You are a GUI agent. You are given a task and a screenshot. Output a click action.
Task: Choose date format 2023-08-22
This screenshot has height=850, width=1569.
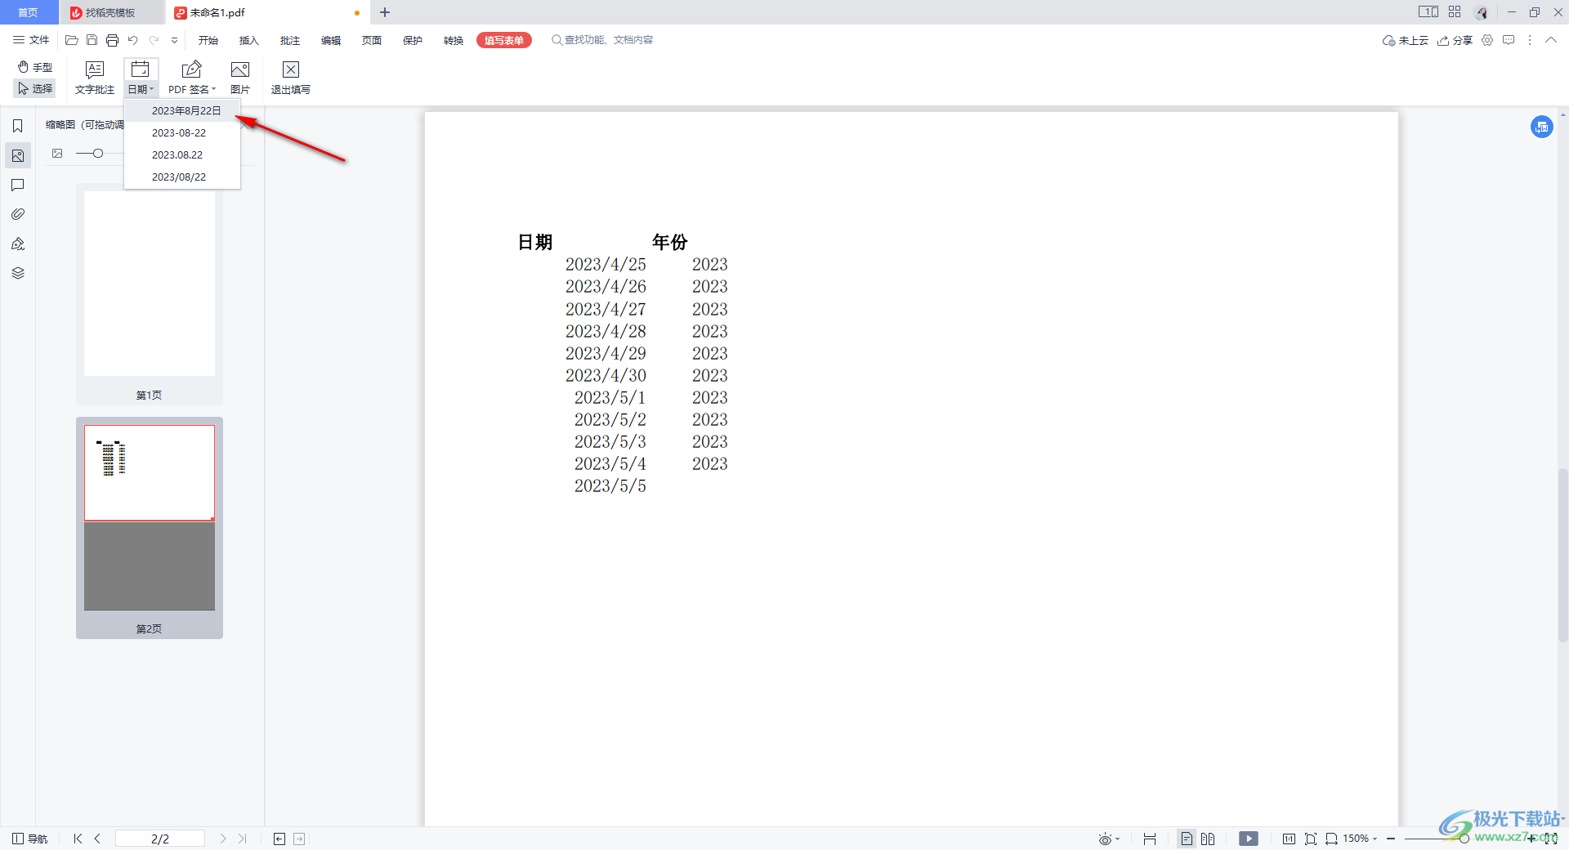[x=182, y=132]
